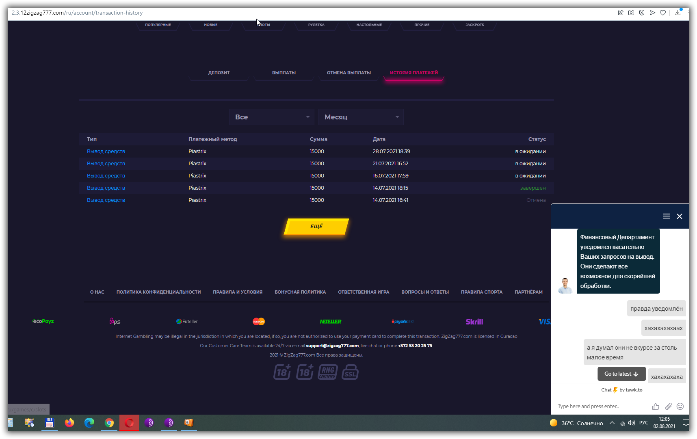Click the weather sun icon in taskbar

(x=553, y=423)
